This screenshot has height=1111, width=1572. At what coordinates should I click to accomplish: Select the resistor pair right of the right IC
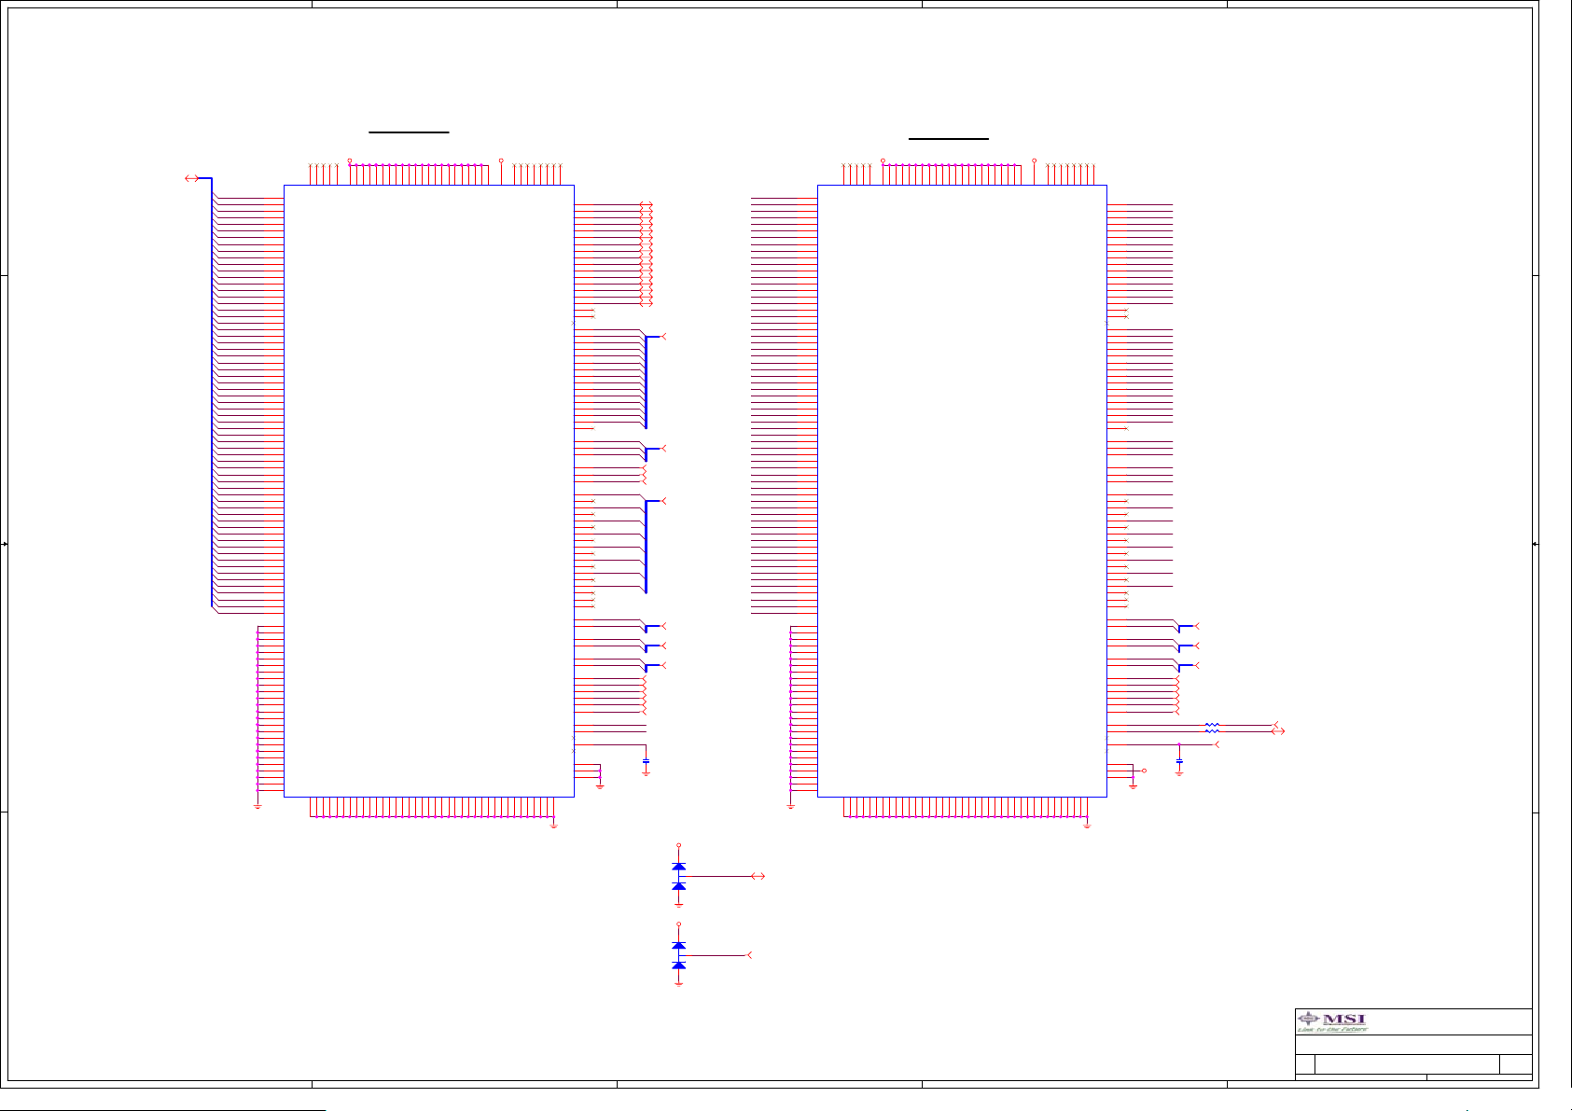coord(1212,728)
